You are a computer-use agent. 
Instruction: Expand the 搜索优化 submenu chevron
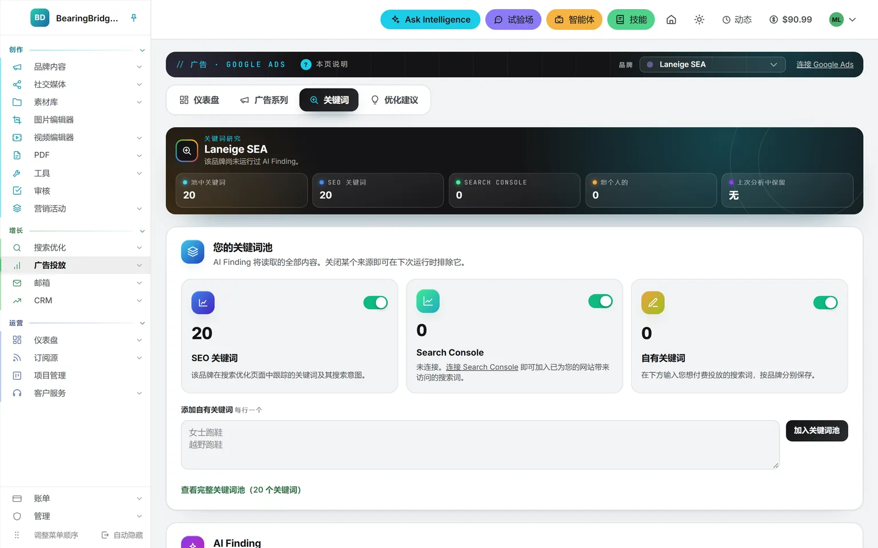(x=139, y=248)
